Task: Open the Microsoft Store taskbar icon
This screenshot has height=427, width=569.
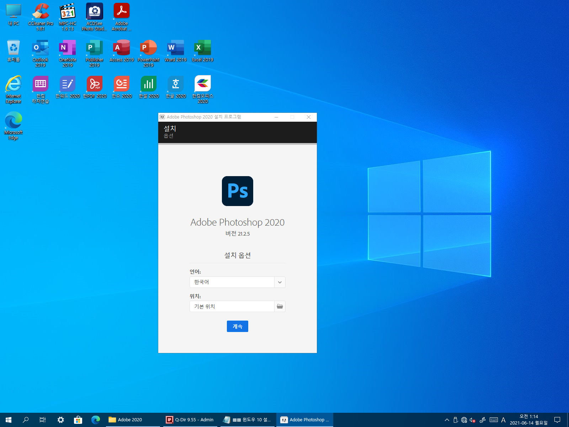Action: pyautogui.click(x=78, y=420)
